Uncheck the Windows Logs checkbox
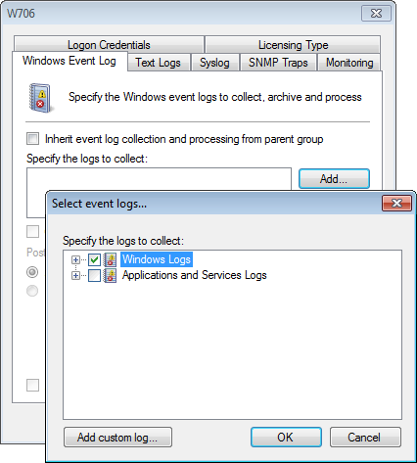Viewport: 417px width, 463px height. [94, 259]
